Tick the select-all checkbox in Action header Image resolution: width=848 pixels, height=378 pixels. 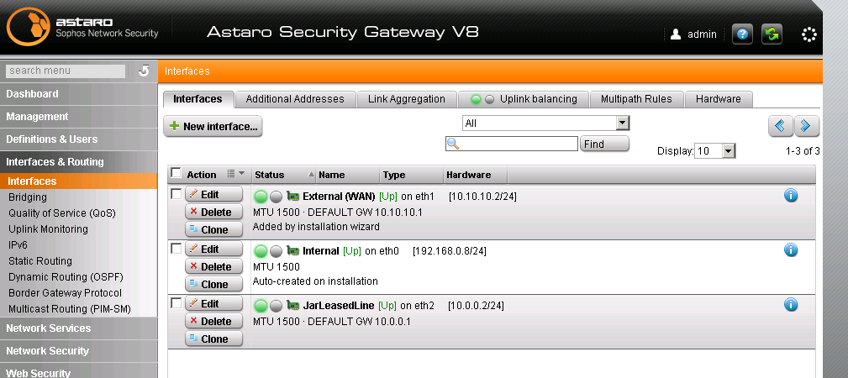click(176, 173)
